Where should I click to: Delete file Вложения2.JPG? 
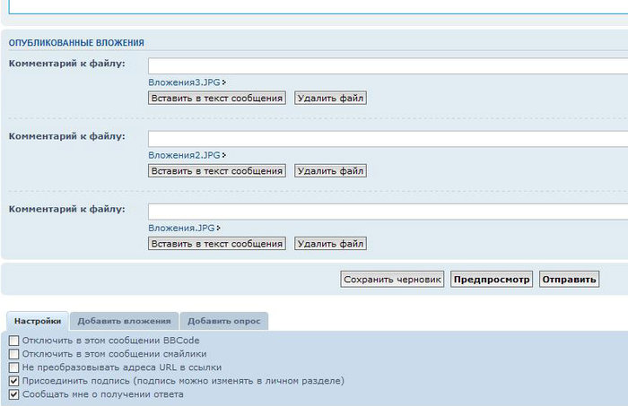[330, 170]
